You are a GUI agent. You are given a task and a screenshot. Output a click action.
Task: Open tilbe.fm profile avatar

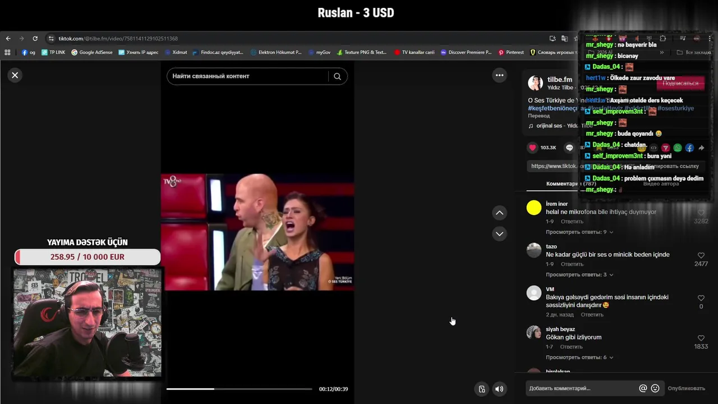tap(535, 83)
